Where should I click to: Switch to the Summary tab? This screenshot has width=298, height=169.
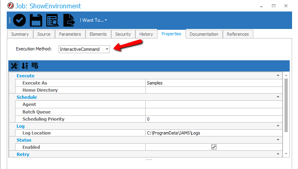click(x=20, y=34)
